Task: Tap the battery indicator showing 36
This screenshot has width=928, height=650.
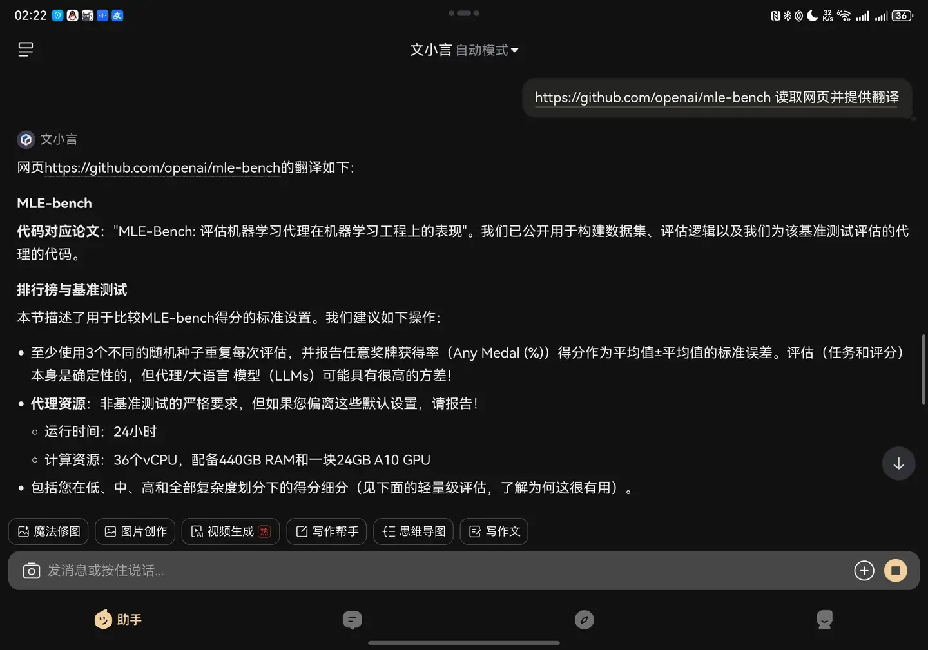Action: click(x=902, y=15)
